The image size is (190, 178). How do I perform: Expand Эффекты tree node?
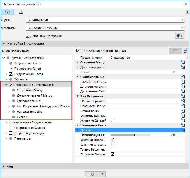click(6, 79)
